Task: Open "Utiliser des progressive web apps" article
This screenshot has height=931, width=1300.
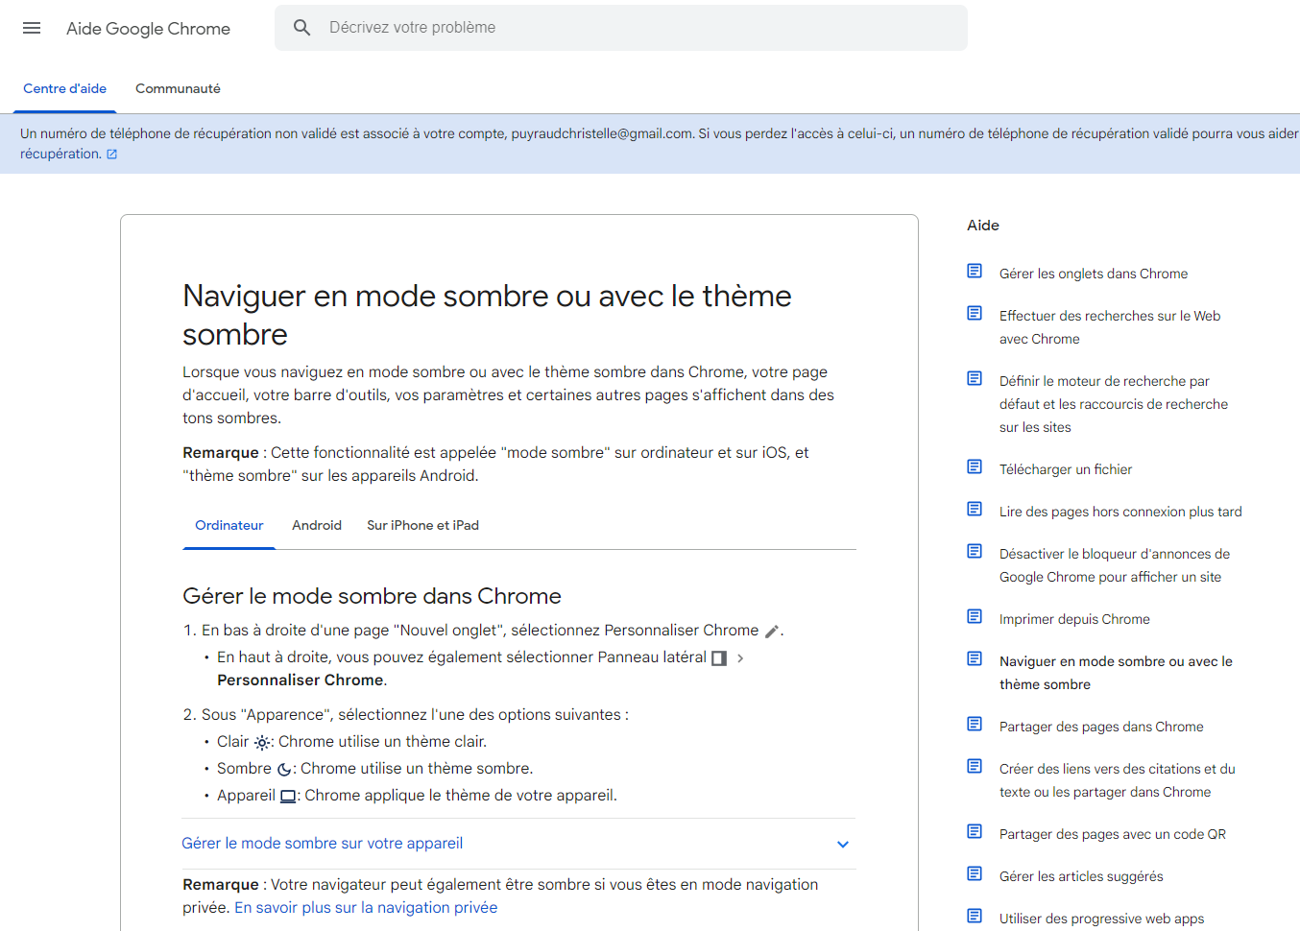Action: (1101, 919)
